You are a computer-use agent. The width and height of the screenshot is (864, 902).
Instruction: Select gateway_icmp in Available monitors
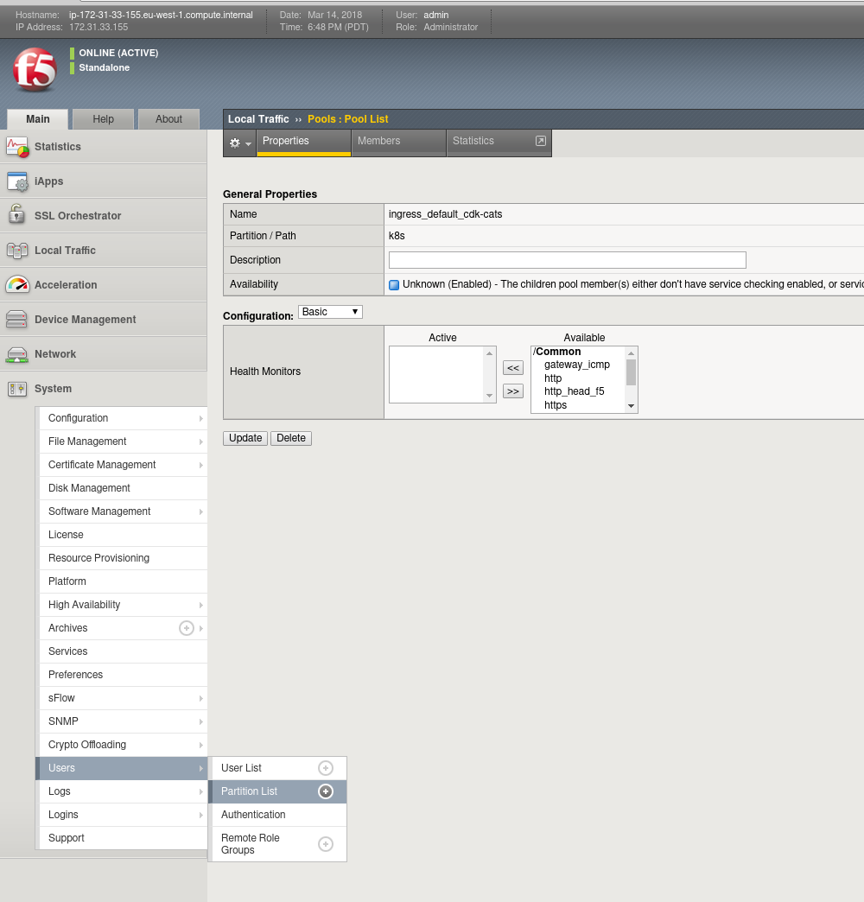[576, 365]
